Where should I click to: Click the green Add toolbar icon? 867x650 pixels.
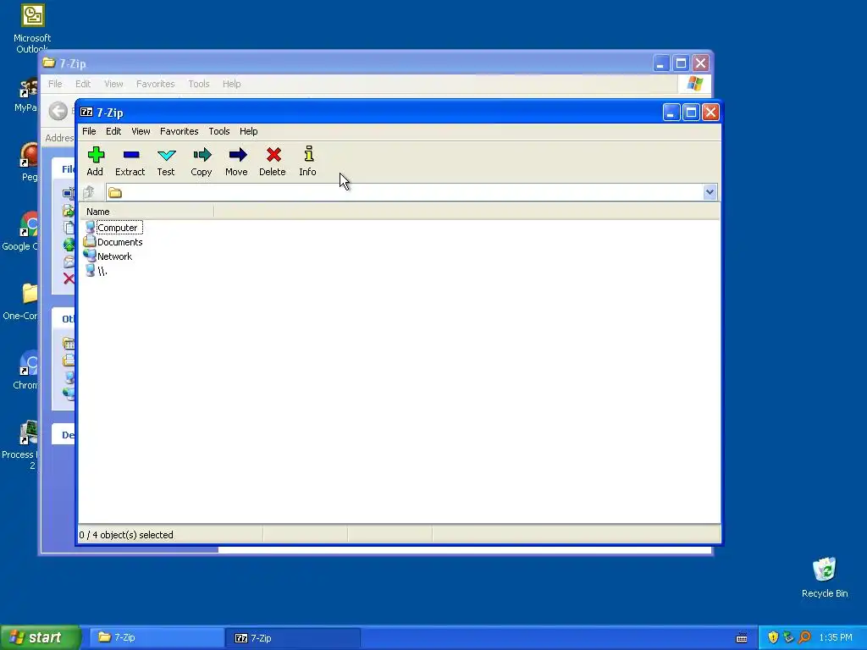point(96,155)
